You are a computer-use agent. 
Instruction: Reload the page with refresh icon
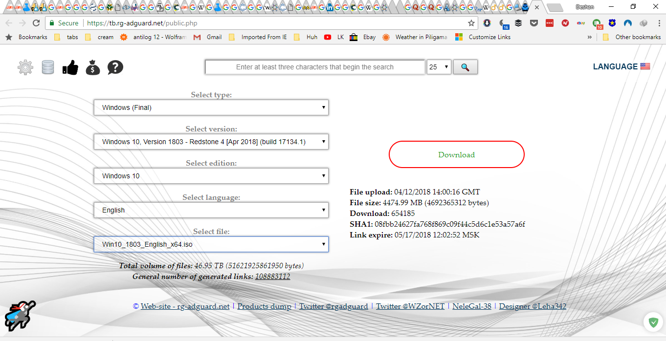point(36,23)
